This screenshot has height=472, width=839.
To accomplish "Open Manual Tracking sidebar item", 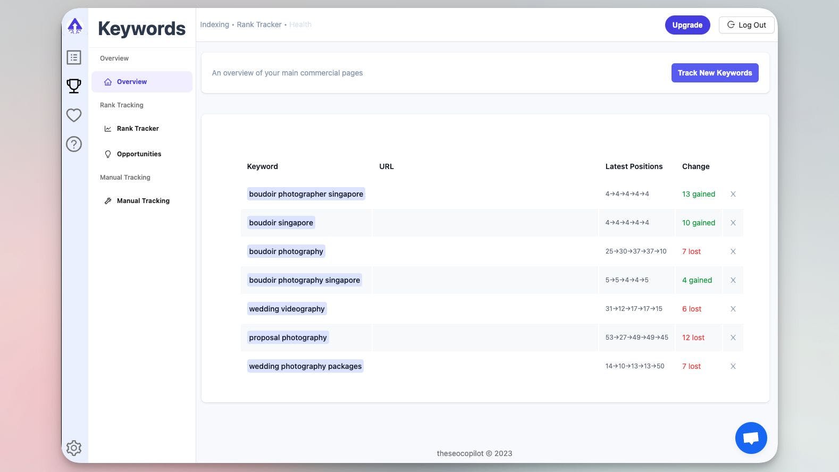I will coord(143,201).
